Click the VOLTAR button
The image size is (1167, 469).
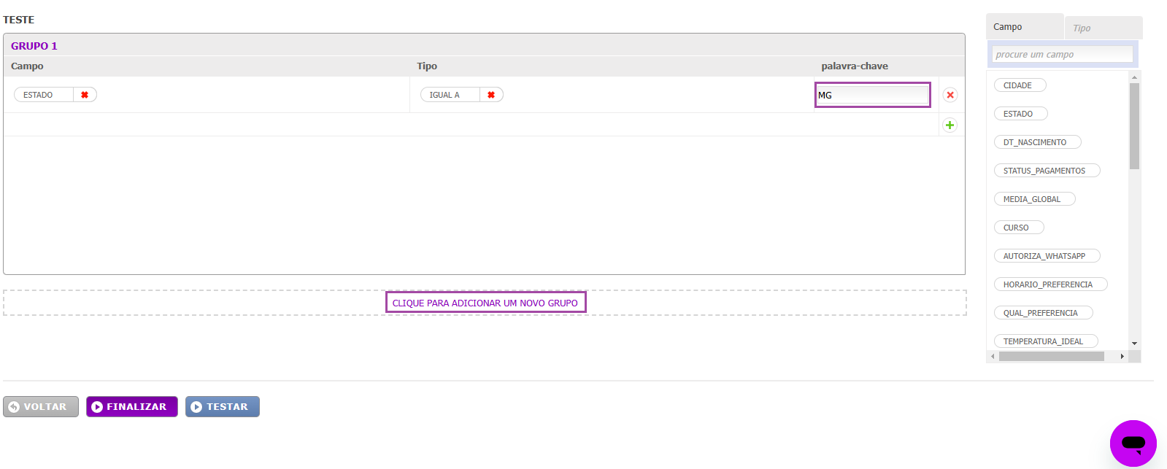41,407
